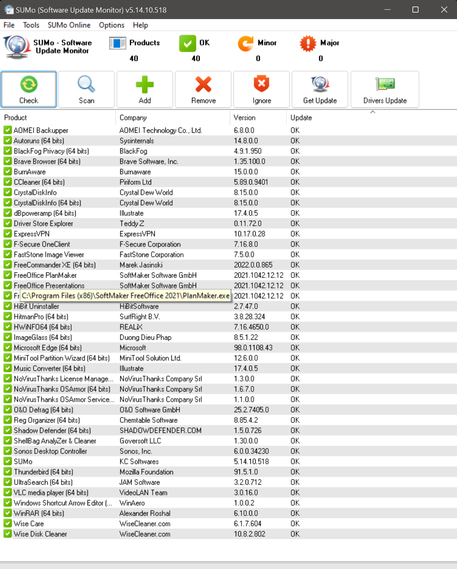Click the status icon beside Microsoft Edge

pyautogui.click(x=8, y=348)
